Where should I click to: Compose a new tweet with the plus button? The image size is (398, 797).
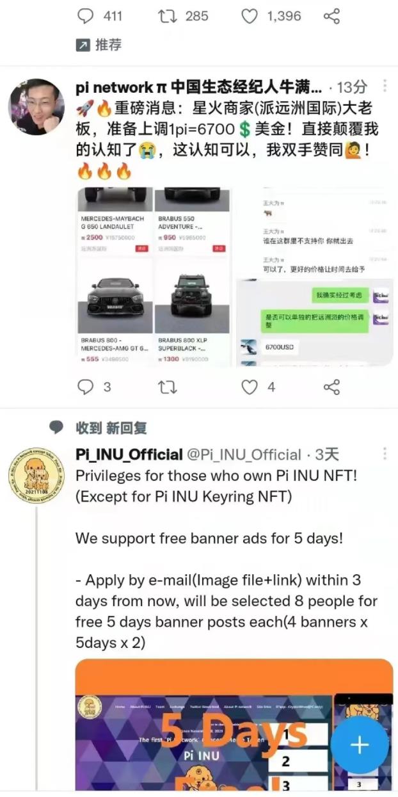tap(360, 745)
